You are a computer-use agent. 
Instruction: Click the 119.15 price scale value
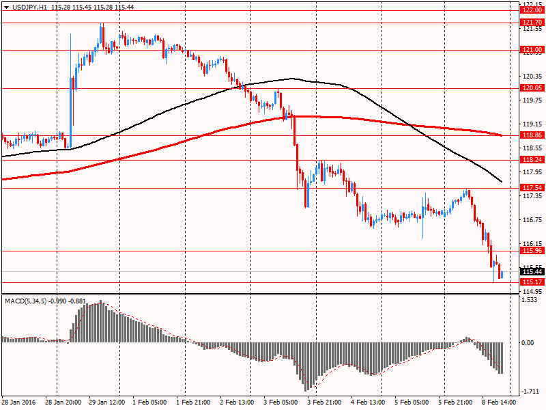[532, 124]
